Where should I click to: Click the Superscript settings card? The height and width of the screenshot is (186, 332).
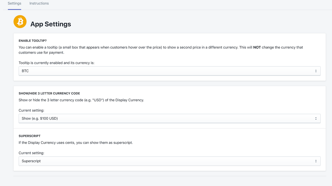coord(169,150)
